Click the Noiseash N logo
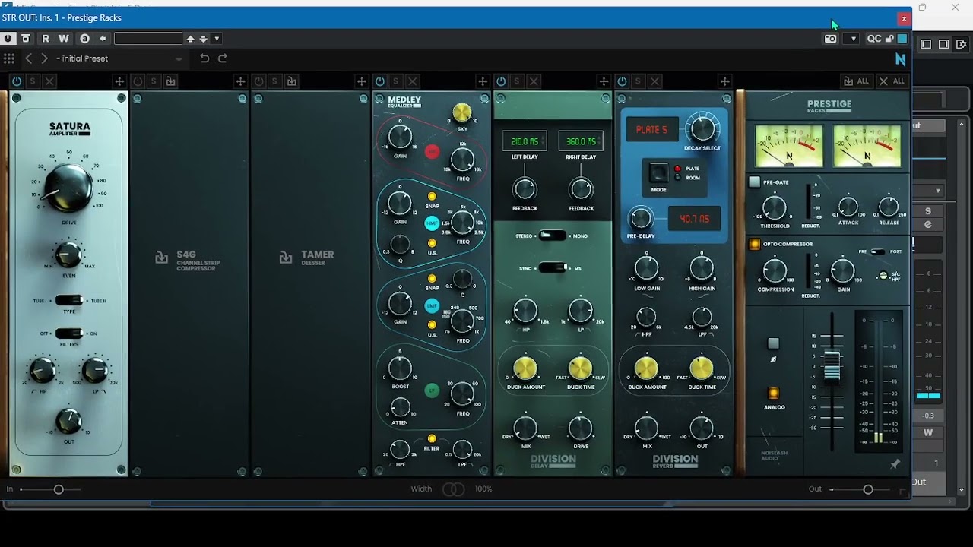This screenshot has width=973, height=547. [900, 58]
